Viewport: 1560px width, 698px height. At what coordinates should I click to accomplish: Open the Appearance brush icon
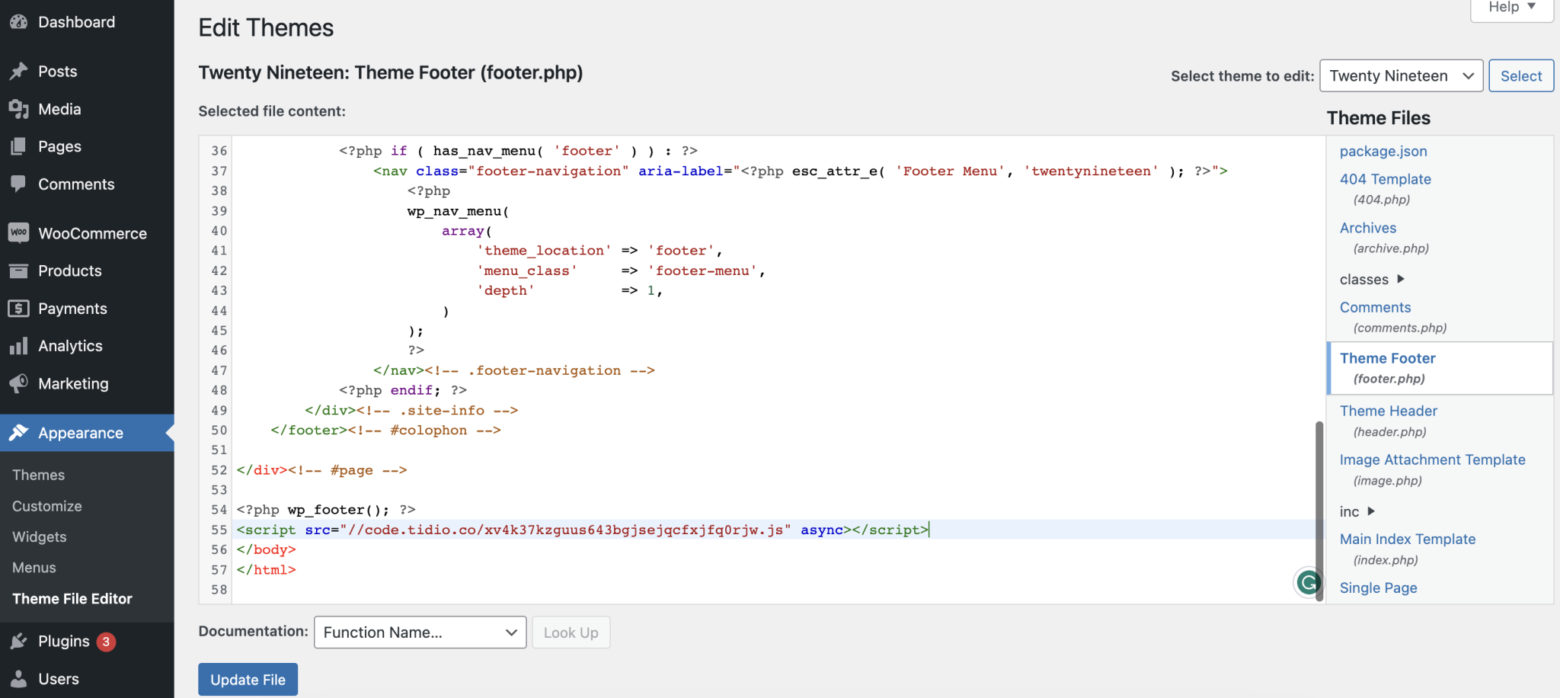coord(19,432)
